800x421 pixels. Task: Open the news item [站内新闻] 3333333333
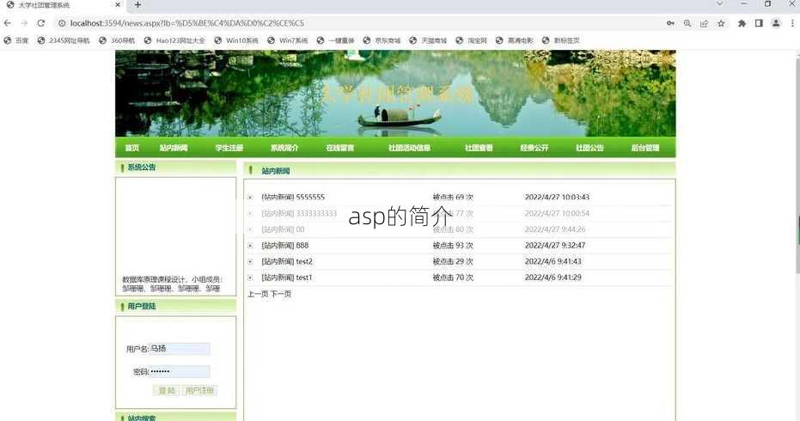(299, 213)
